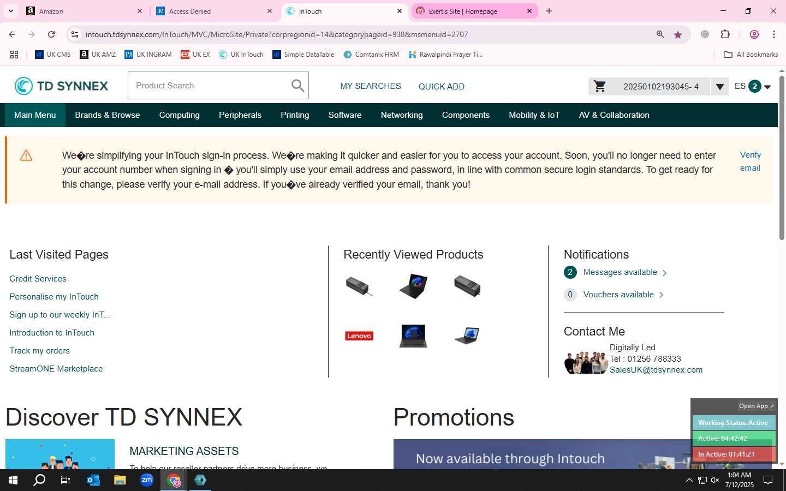The image size is (786, 491).
Task: Open the Peripherals menu
Action: tap(240, 115)
